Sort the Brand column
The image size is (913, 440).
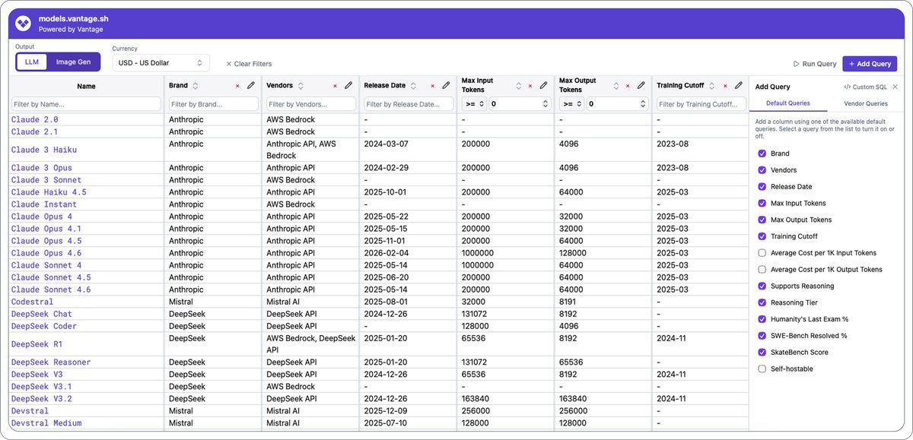[x=195, y=86]
